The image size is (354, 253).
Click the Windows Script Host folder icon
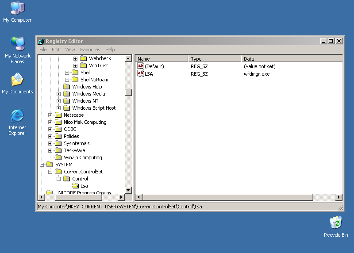click(67, 108)
